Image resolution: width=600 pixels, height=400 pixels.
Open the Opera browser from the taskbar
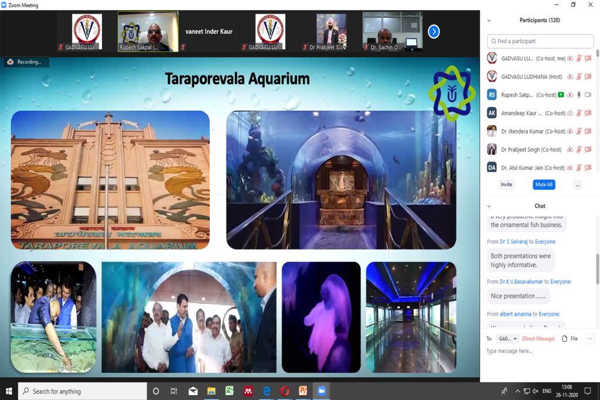pyautogui.click(x=285, y=391)
